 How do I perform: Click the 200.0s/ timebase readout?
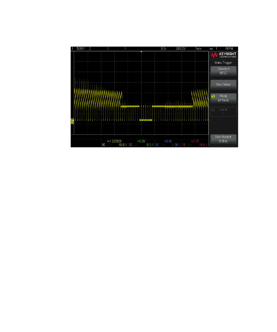(181, 48)
